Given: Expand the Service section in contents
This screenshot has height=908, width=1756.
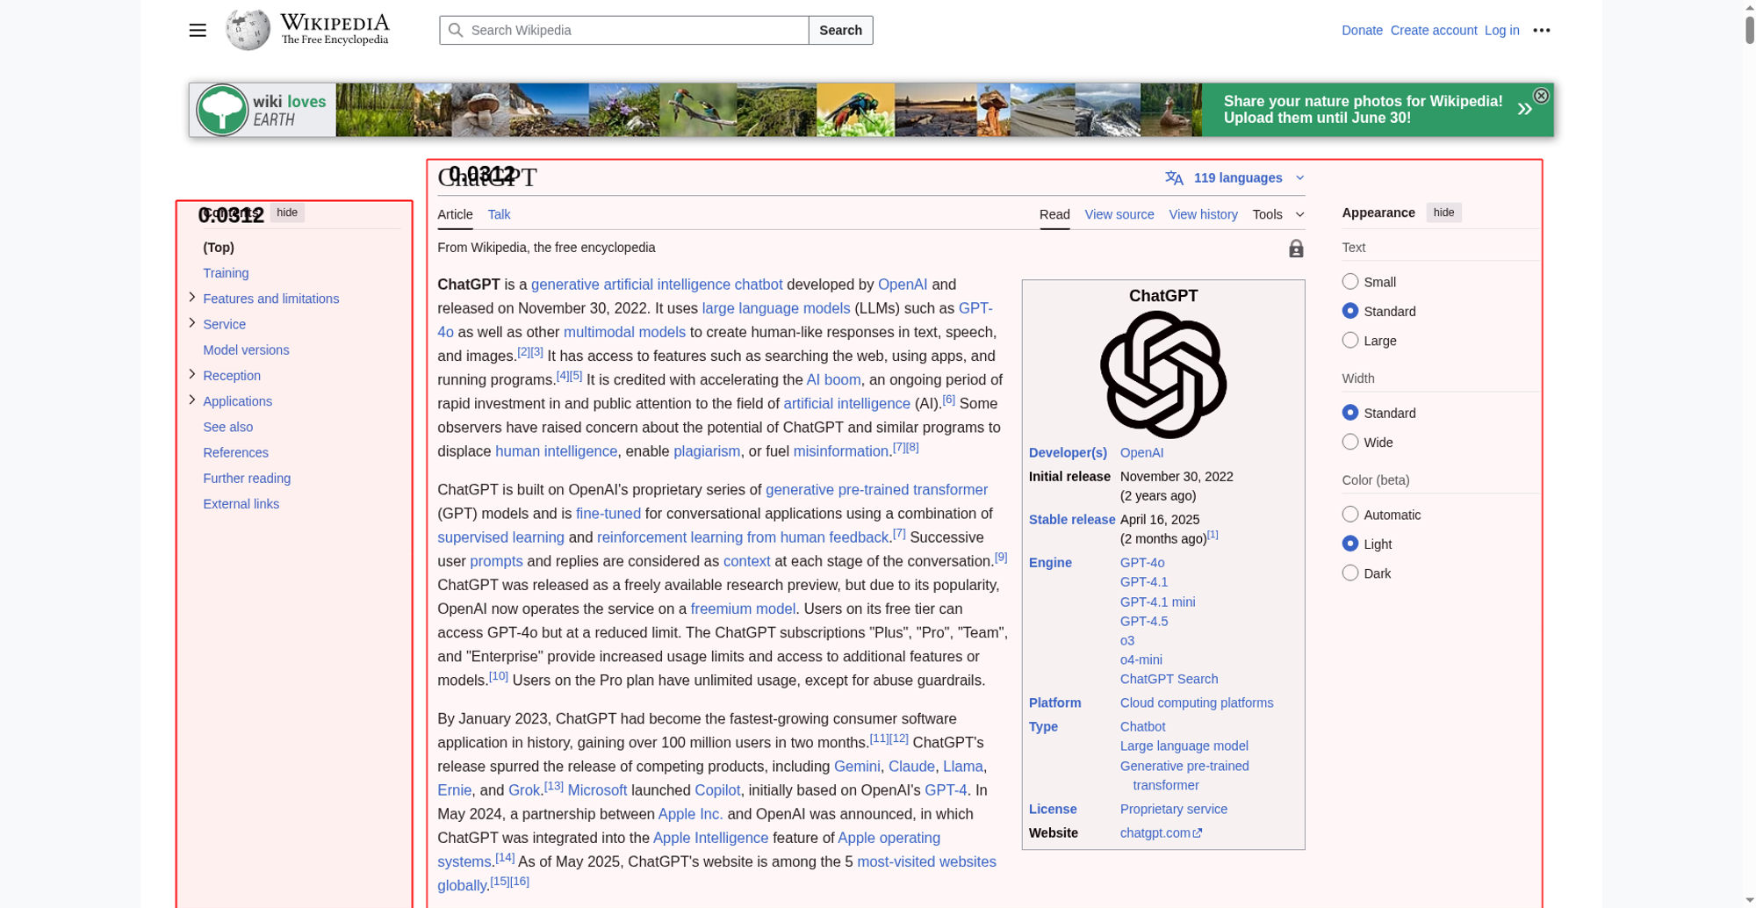Looking at the screenshot, I should coord(192,323).
